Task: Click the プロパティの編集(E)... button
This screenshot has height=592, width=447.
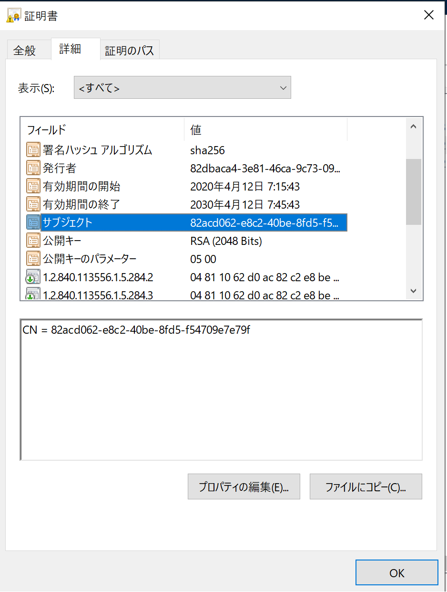Action: 244,486
